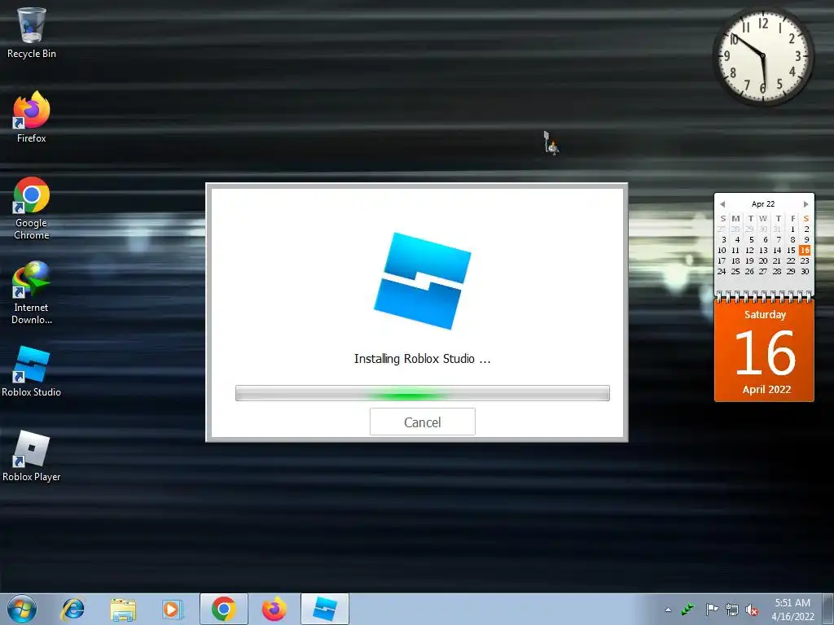This screenshot has height=625, width=834.
Task: Open the Recycle Bin desktop icon
Action: coord(32,33)
